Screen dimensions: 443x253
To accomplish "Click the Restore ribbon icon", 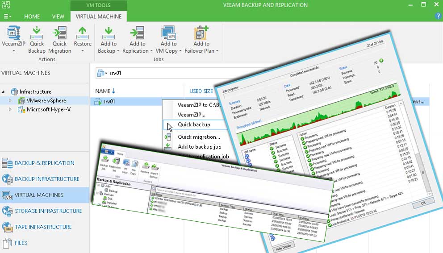I will click(x=82, y=33).
